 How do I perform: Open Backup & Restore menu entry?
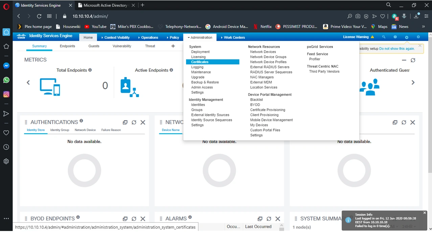pyautogui.click(x=205, y=82)
